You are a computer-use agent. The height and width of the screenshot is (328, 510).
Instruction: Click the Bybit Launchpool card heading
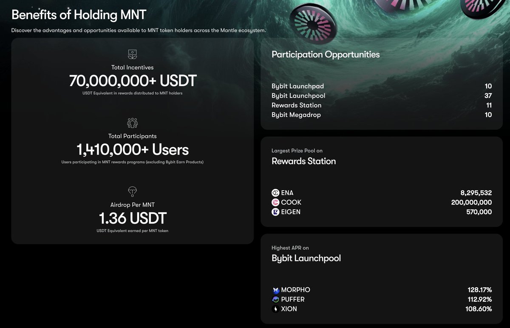tap(306, 258)
